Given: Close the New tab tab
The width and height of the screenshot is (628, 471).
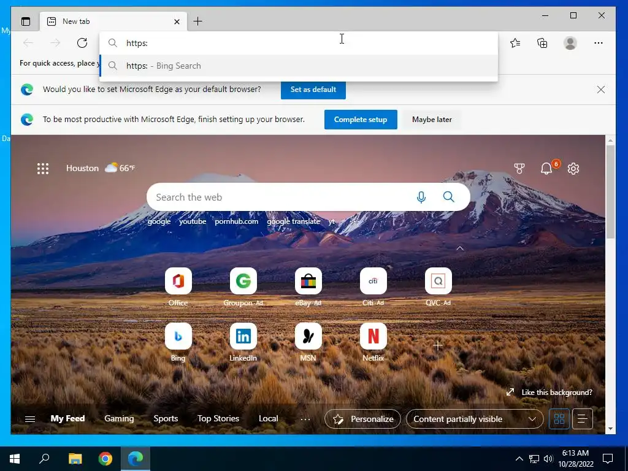Looking at the screenshot, I should point(177,21).
